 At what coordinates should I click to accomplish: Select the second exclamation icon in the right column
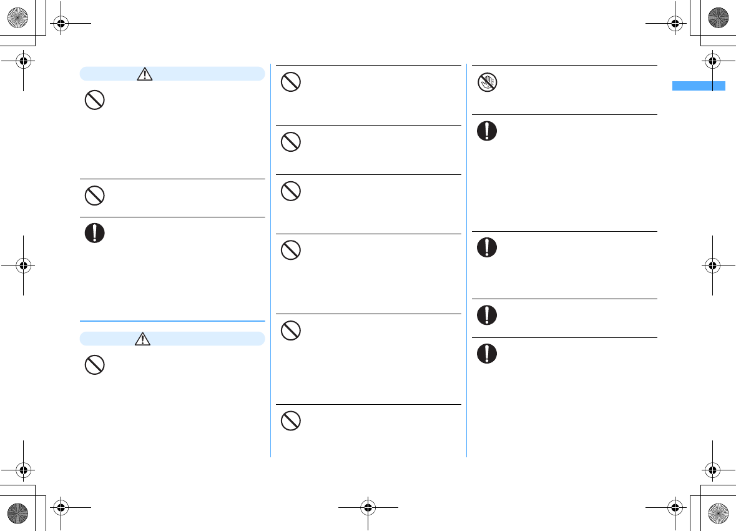(x=487, y=247)
